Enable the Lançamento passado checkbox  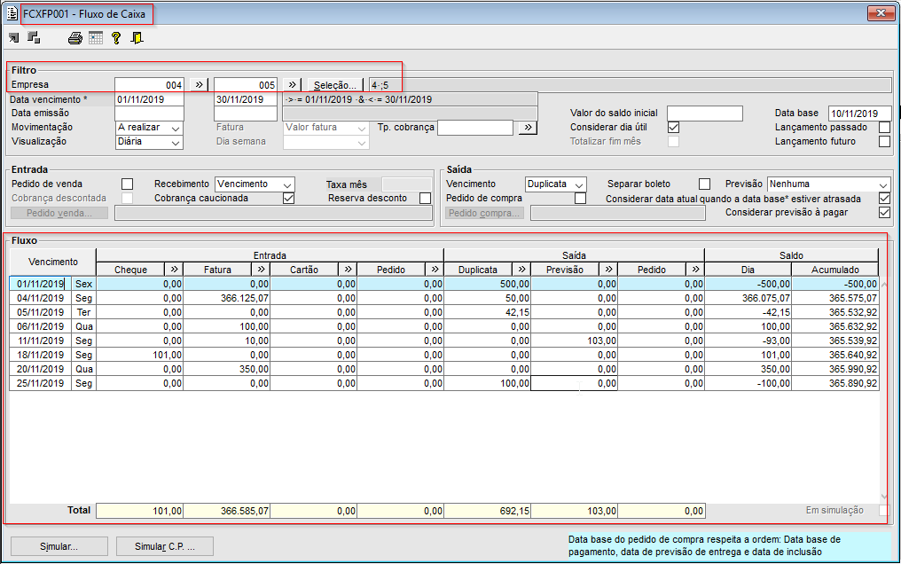(884, 128)
